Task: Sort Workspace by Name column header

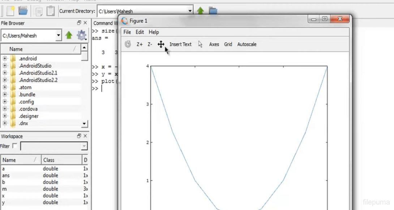Action: (x=21, y=160)
